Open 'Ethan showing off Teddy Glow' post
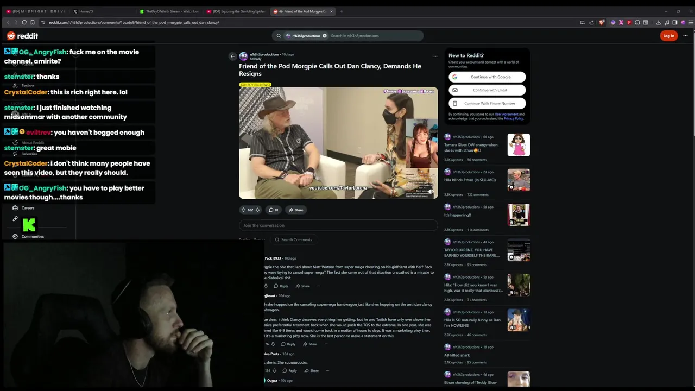 tap(470, 382)
